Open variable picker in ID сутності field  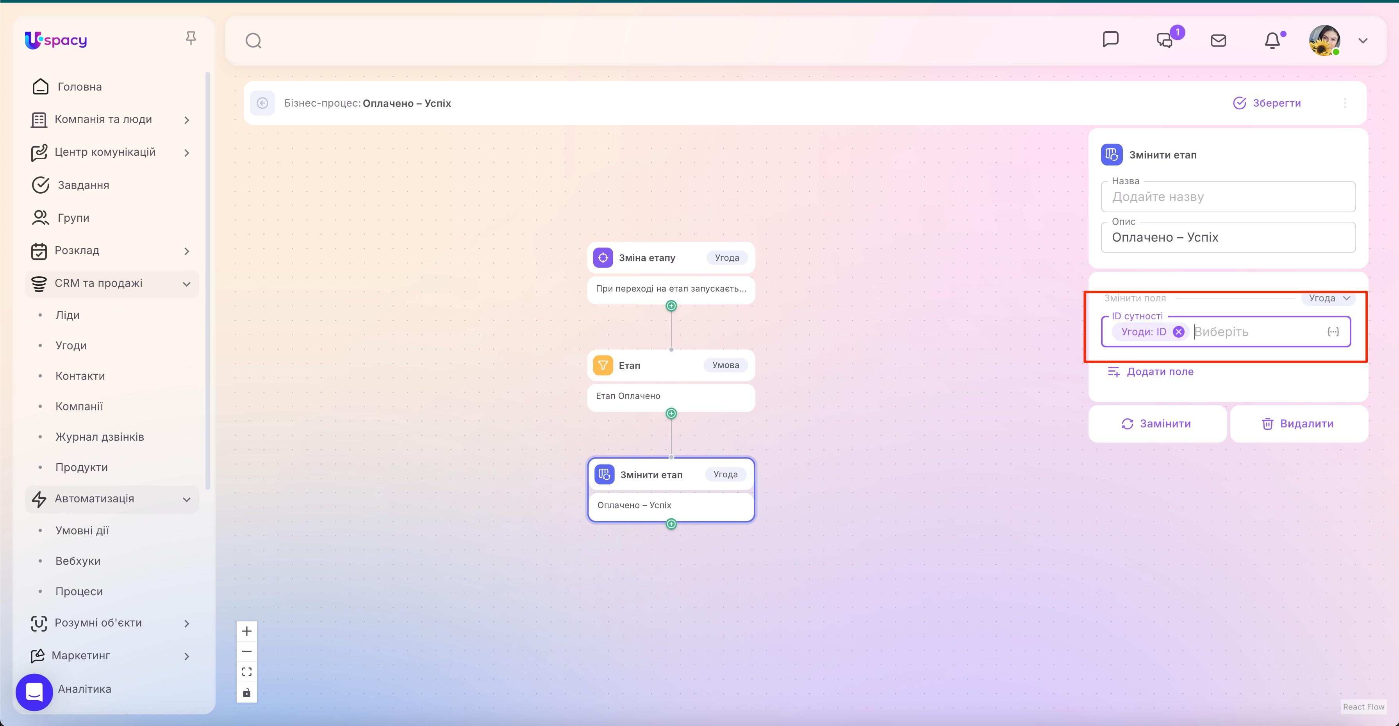(x=1334, y=331)
